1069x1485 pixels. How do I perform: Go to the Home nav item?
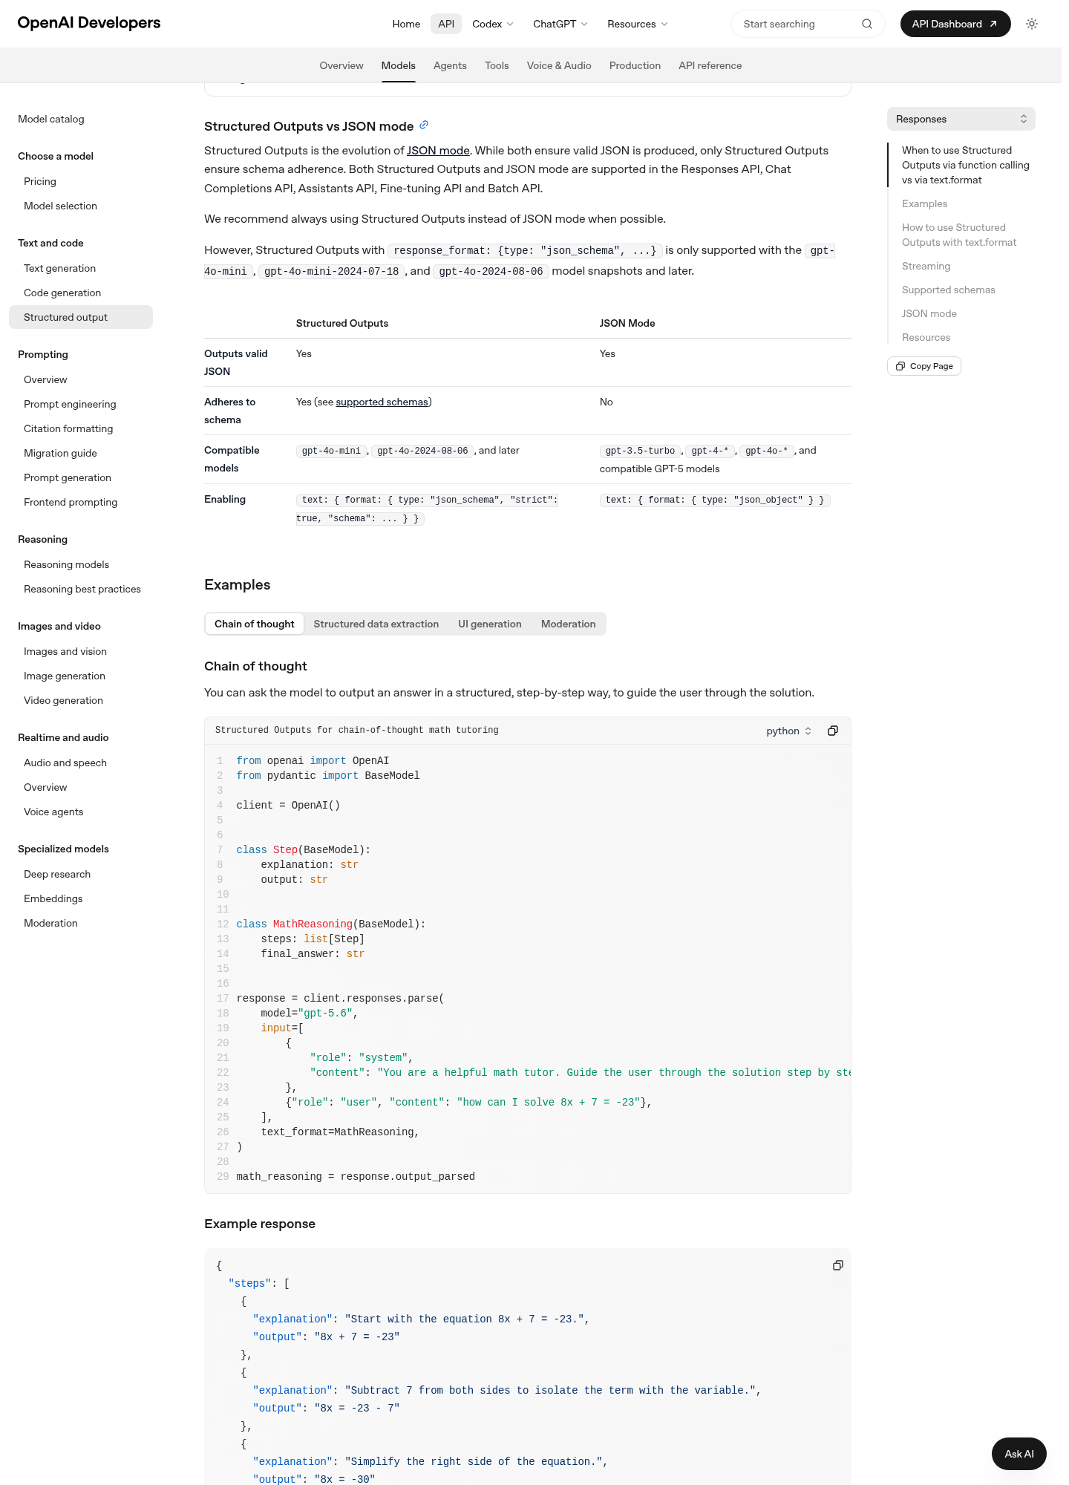406,24
